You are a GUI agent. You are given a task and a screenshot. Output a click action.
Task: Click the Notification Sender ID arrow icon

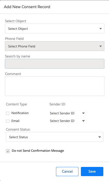(83, 113)
